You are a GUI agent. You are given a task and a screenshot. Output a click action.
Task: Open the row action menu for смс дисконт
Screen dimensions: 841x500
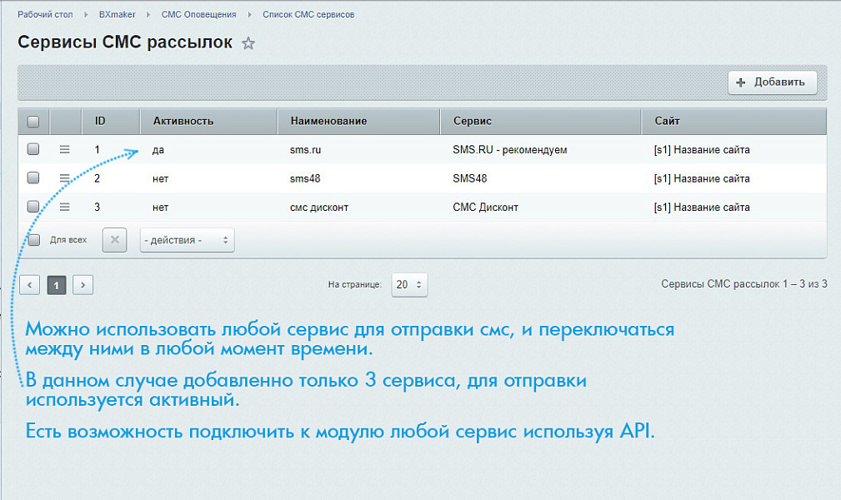65,207
